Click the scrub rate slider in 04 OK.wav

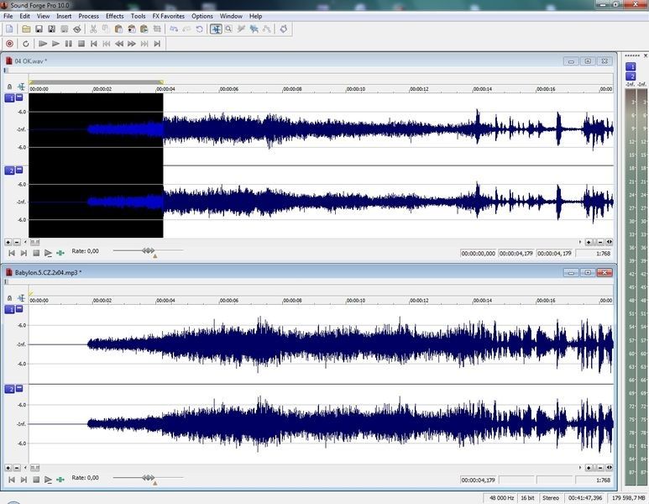click(x=148, y=250)
